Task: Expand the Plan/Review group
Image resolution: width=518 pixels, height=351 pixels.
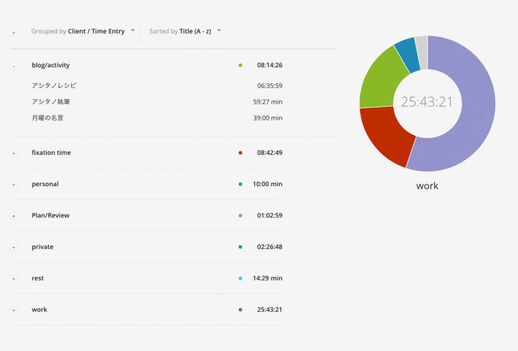Action: [14, 216]
